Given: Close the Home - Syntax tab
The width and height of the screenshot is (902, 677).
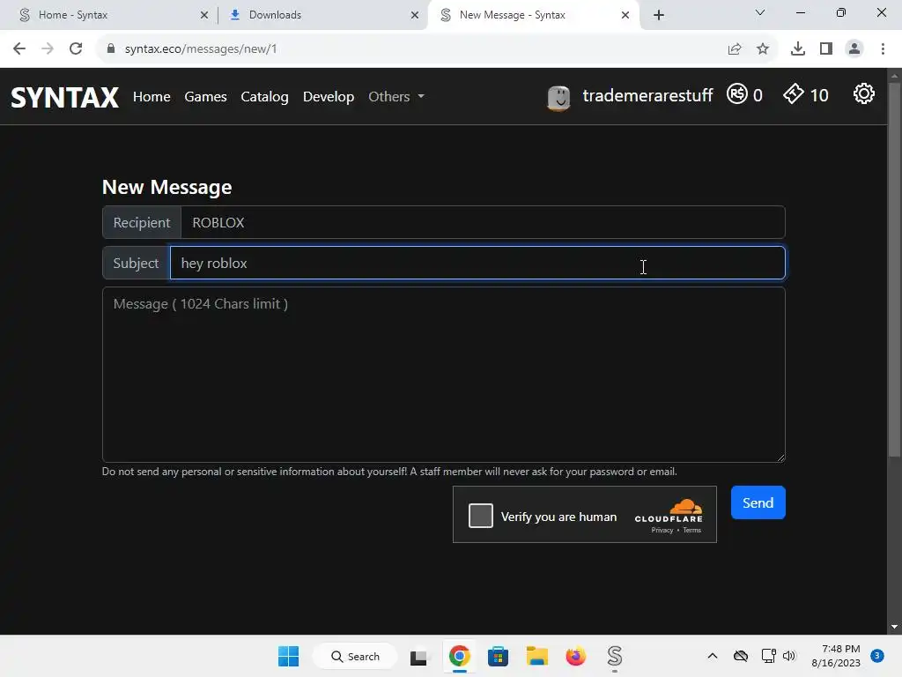Looking at the screenshot, I should (x=204, y=15).
